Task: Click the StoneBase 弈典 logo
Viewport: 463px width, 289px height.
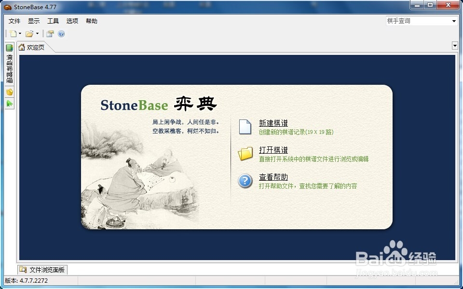Action: click(x=159, y=105)
